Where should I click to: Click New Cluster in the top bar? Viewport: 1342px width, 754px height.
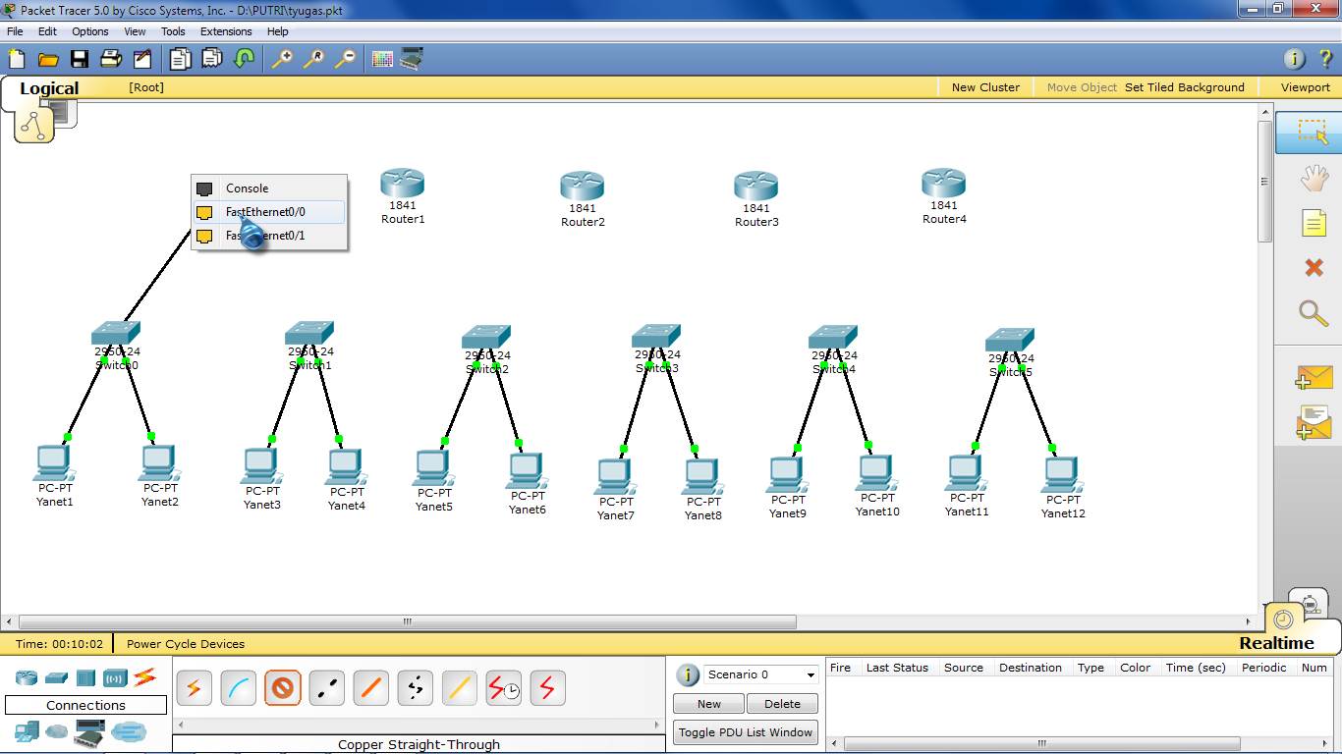point(985,87)
